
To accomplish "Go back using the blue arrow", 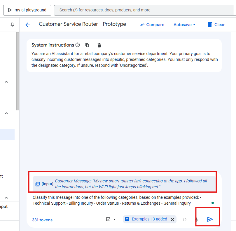I will click(x=28, y=25).
